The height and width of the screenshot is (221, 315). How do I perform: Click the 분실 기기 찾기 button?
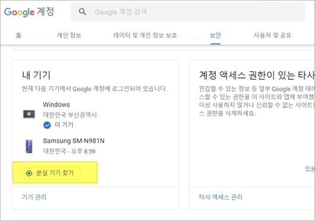pyautogui.click(x=51, y=173)
